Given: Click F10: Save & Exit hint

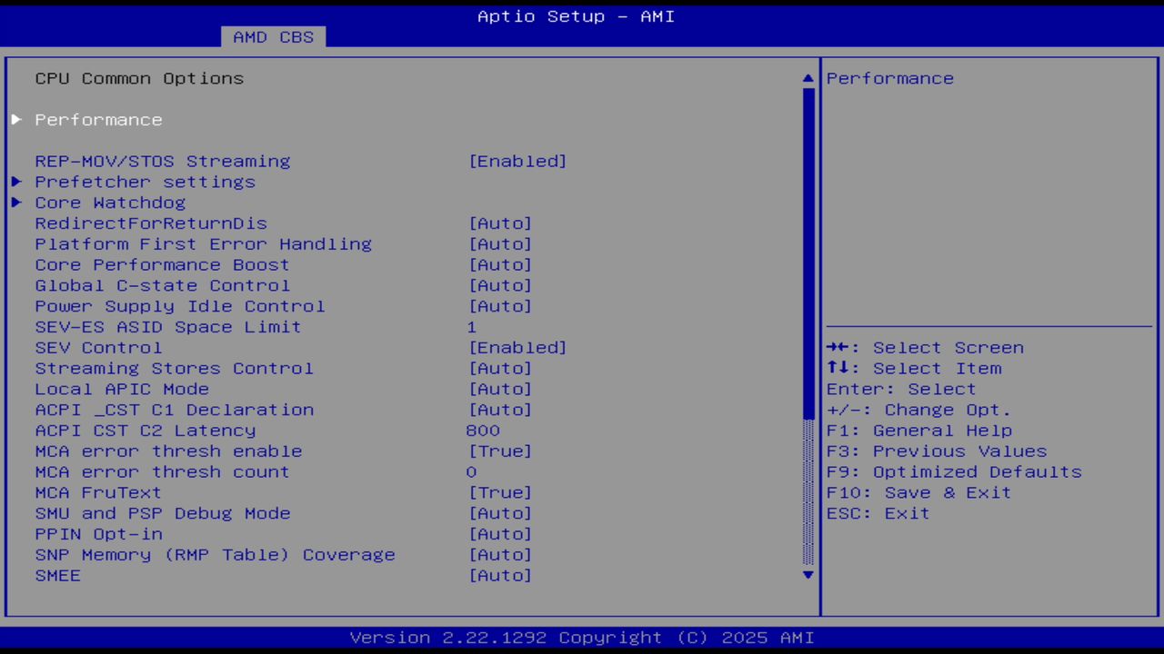Looking at the screenshot, I should [919, 493].
